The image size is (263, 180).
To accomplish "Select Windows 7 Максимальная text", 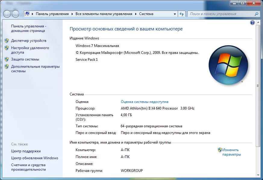I will (x=97, y=46).
